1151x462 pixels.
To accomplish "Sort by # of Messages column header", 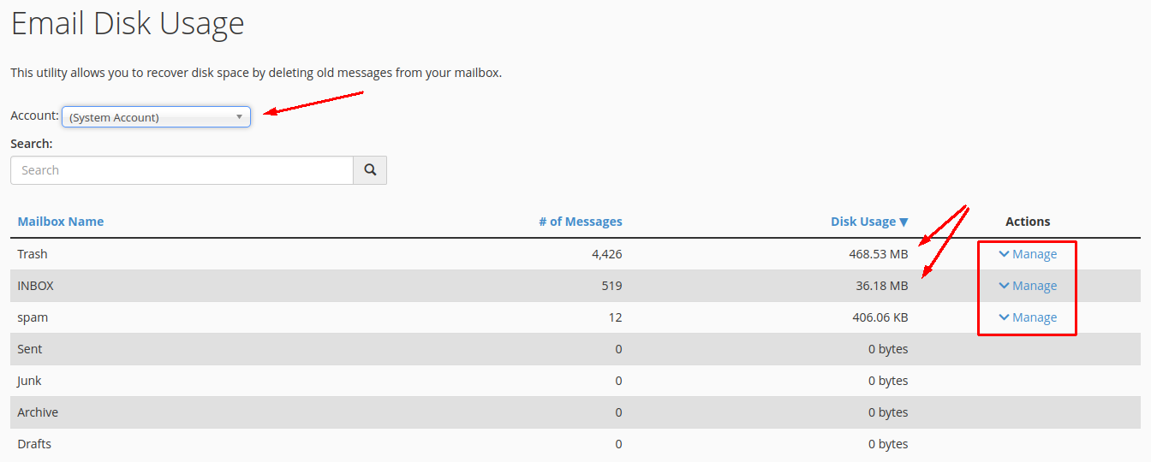I will pyautogui.click(x=581, y=221).
